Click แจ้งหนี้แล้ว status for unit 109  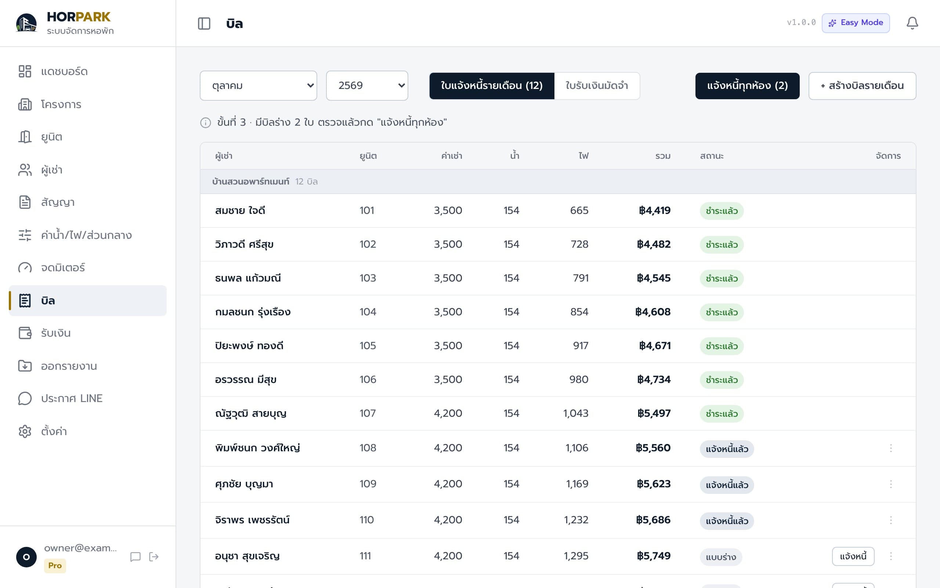tap(727, 485)
